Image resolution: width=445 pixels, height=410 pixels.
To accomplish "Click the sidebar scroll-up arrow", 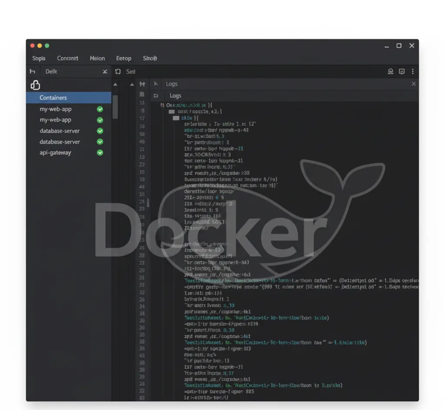I will [115, 84].
